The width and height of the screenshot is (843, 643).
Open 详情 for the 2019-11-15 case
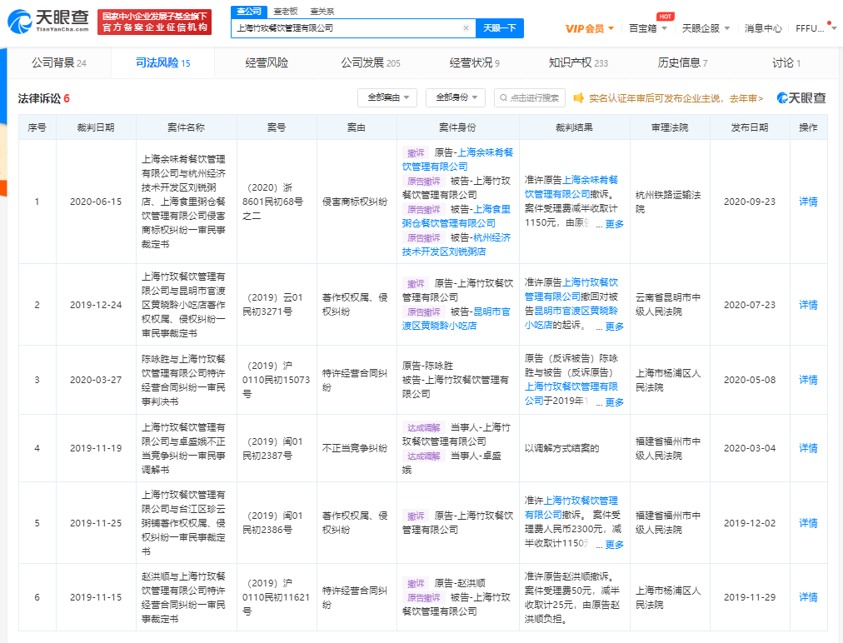(x=808, y=596)
